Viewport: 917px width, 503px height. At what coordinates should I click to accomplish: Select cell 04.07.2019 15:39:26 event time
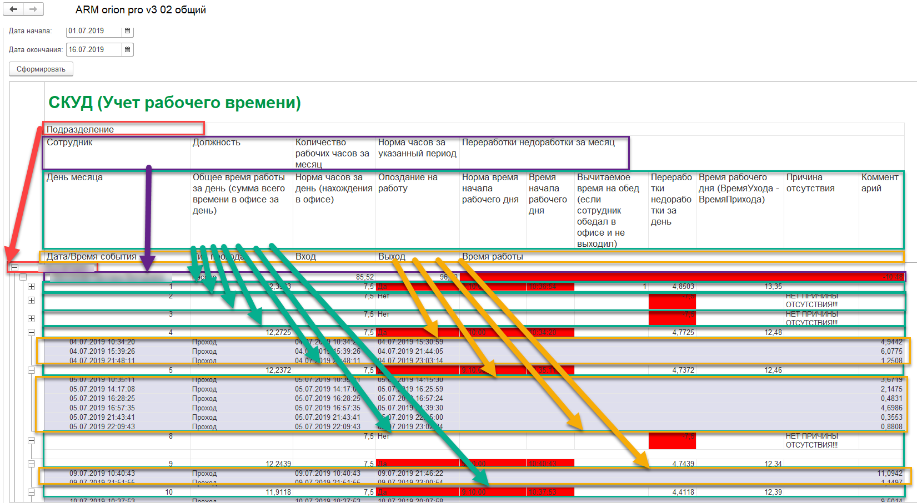click(x=102, y=352)
